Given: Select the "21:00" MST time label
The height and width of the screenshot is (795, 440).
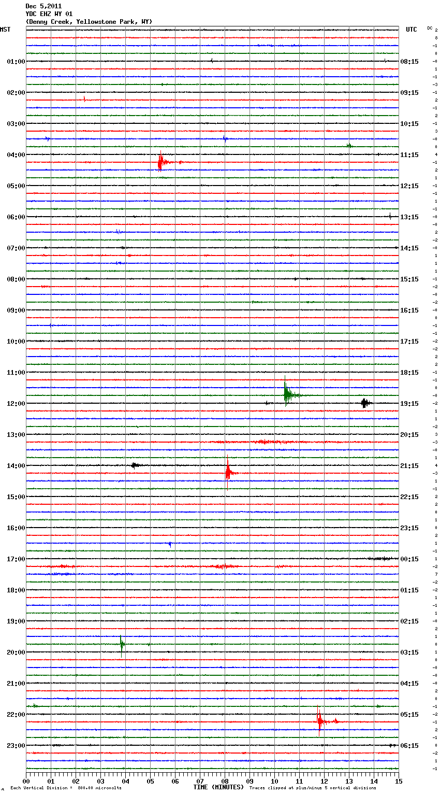Looking at the screenshot, I should pyautogui.click(x=16, y=684).
